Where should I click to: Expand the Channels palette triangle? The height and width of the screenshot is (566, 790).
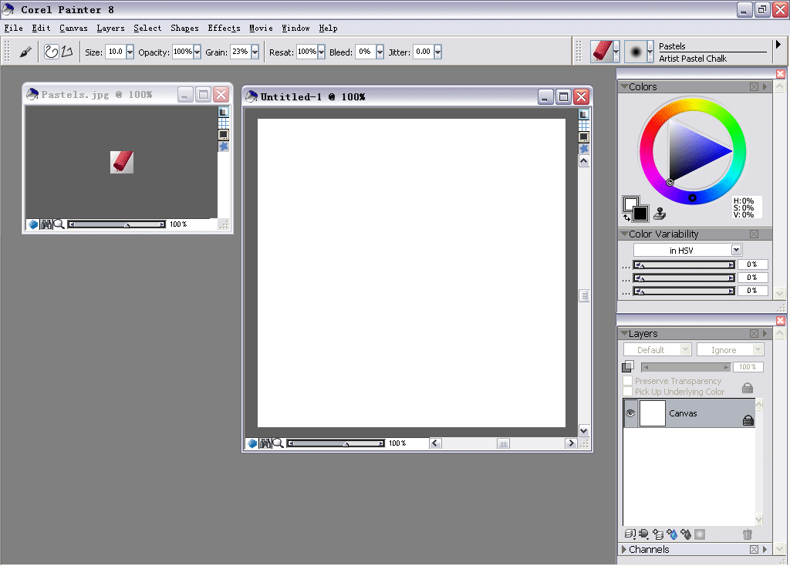click(623, 549)
